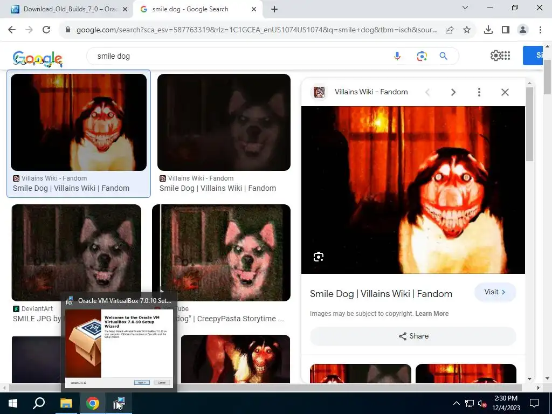Show previous image in the preview panel
The height and width of the screenshot is (414, 552).
427,92
